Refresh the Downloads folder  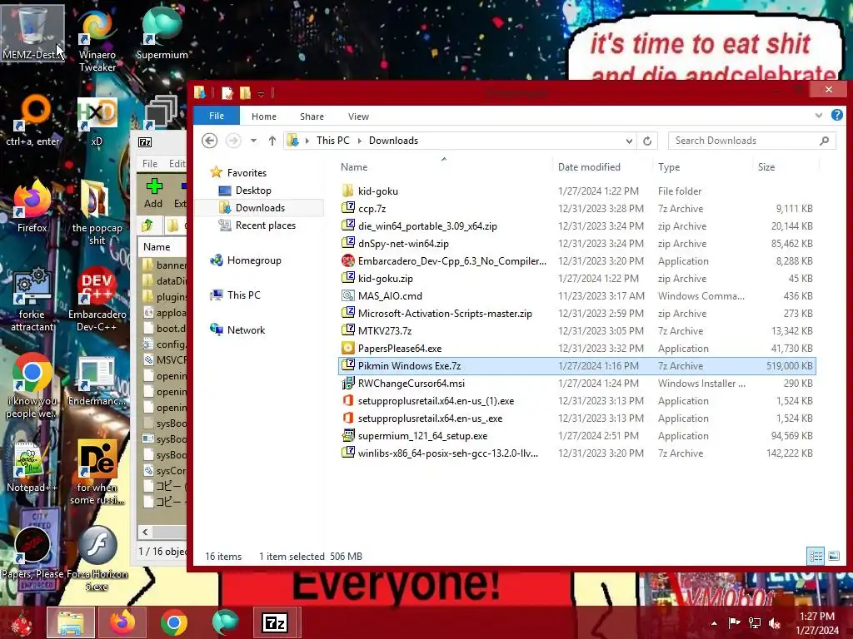tap(647, 141)
